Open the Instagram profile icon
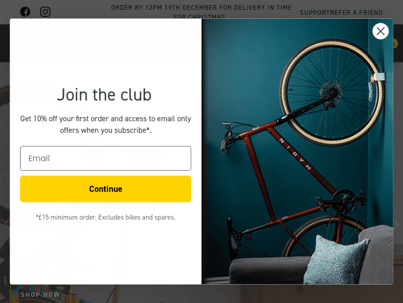The width and height of the screenshot is (403, 303). tap(45, 12)
